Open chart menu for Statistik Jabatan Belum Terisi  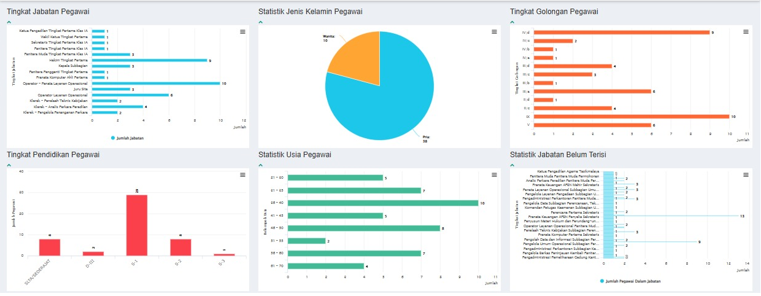click(x=746, y=175)
